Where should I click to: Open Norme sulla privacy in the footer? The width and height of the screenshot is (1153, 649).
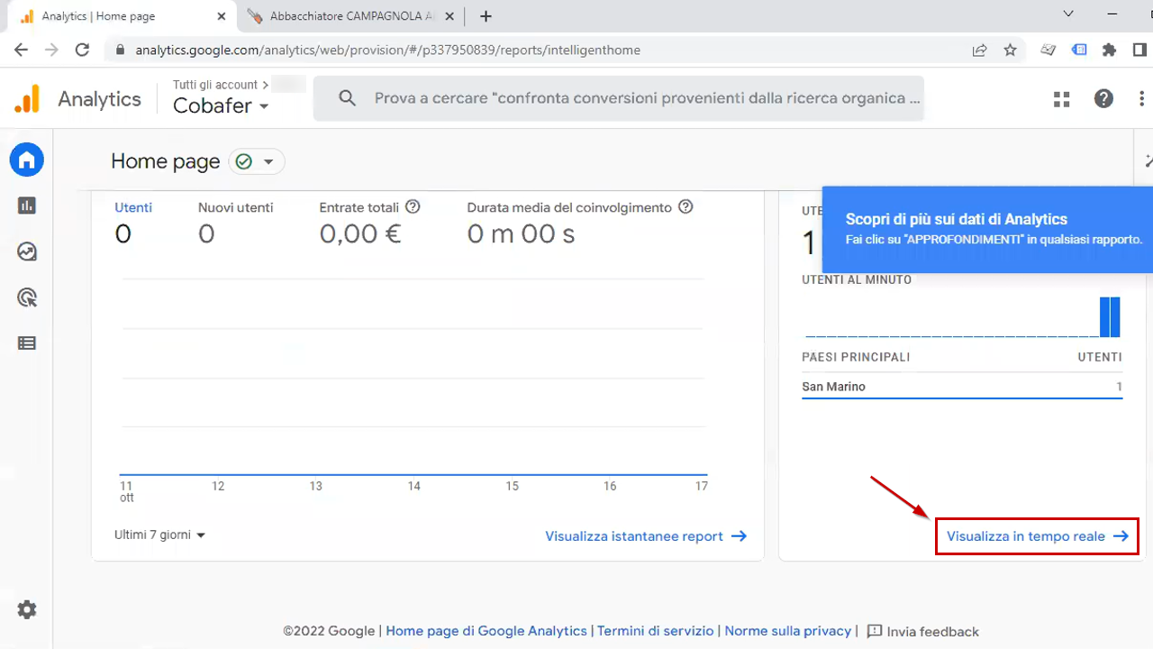click(x=787, y=631)
